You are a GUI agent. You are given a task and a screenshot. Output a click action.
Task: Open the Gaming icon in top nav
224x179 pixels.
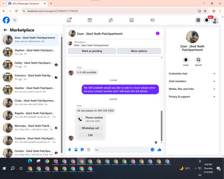(x=152, y=20)
